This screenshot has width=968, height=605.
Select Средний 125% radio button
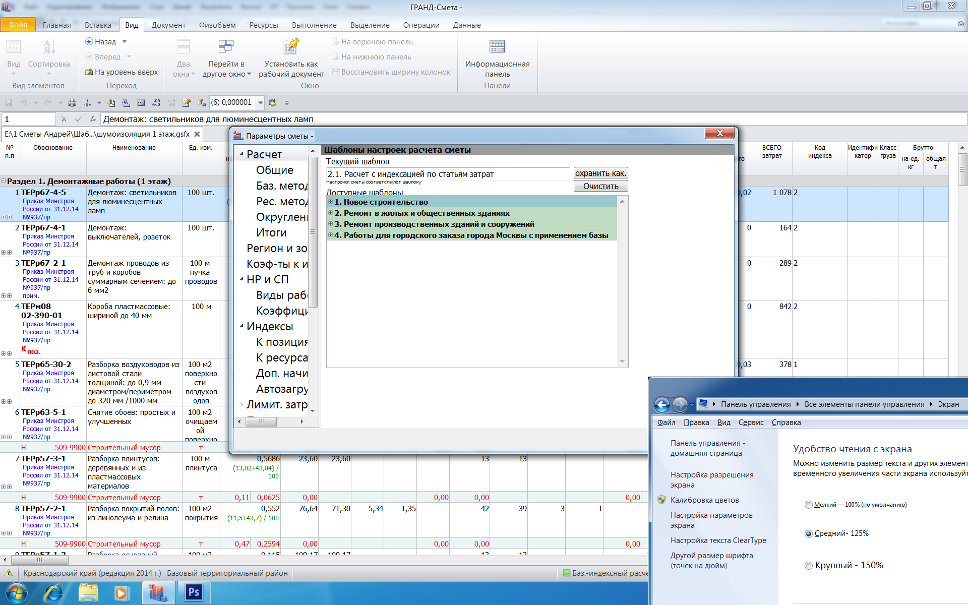[x=809, y=533]
